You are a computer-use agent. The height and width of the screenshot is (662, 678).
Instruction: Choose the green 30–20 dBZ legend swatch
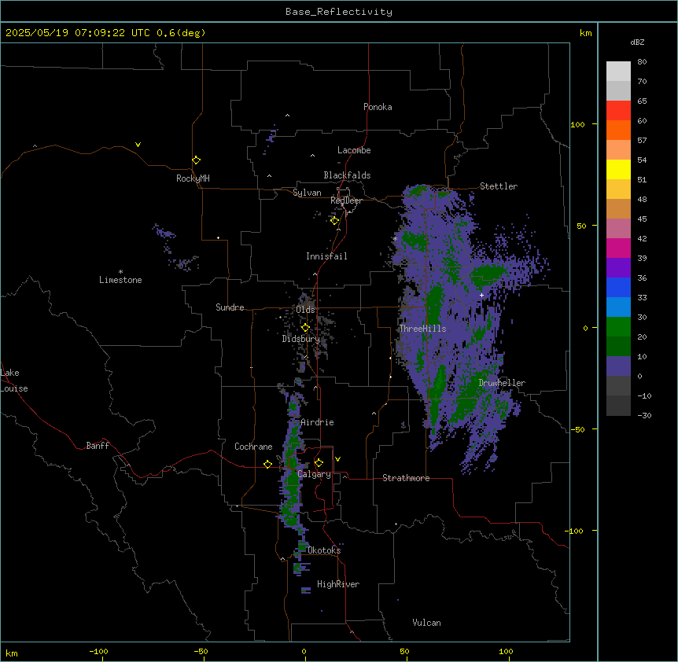click(x=618, y=327)
